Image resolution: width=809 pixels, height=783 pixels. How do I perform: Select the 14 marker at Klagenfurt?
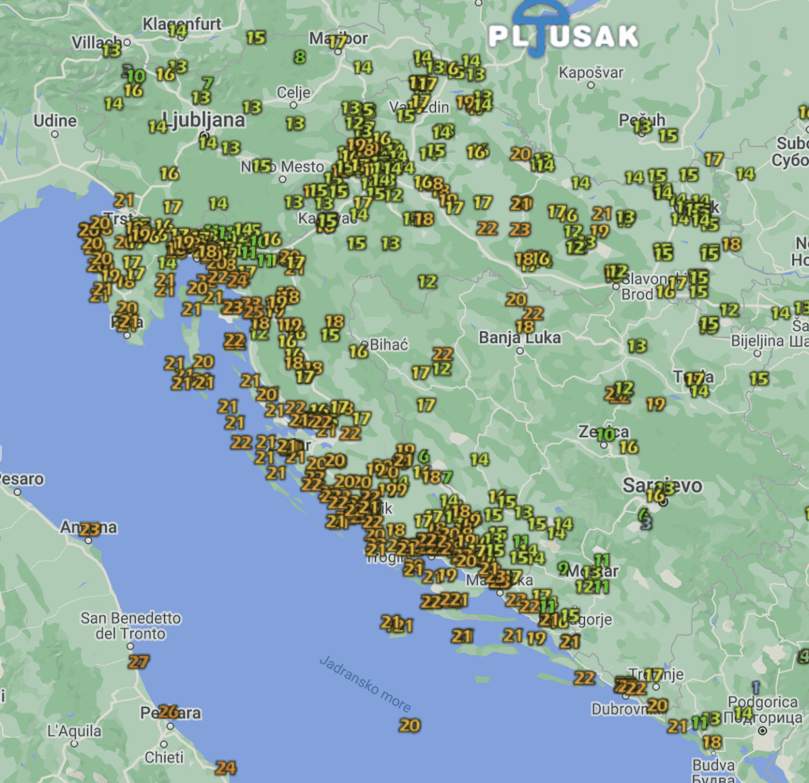(178, 31)
